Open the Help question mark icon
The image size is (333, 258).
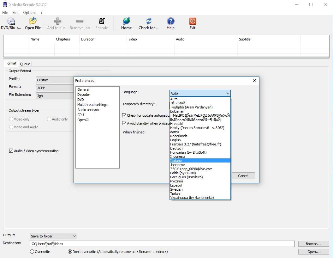click(170, 21)
